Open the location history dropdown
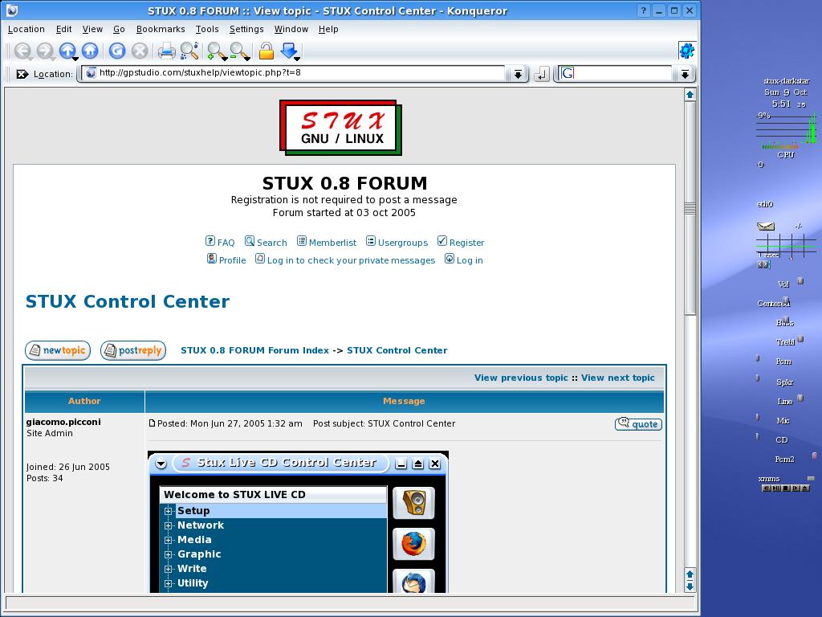822x617 pixels. 518,74
